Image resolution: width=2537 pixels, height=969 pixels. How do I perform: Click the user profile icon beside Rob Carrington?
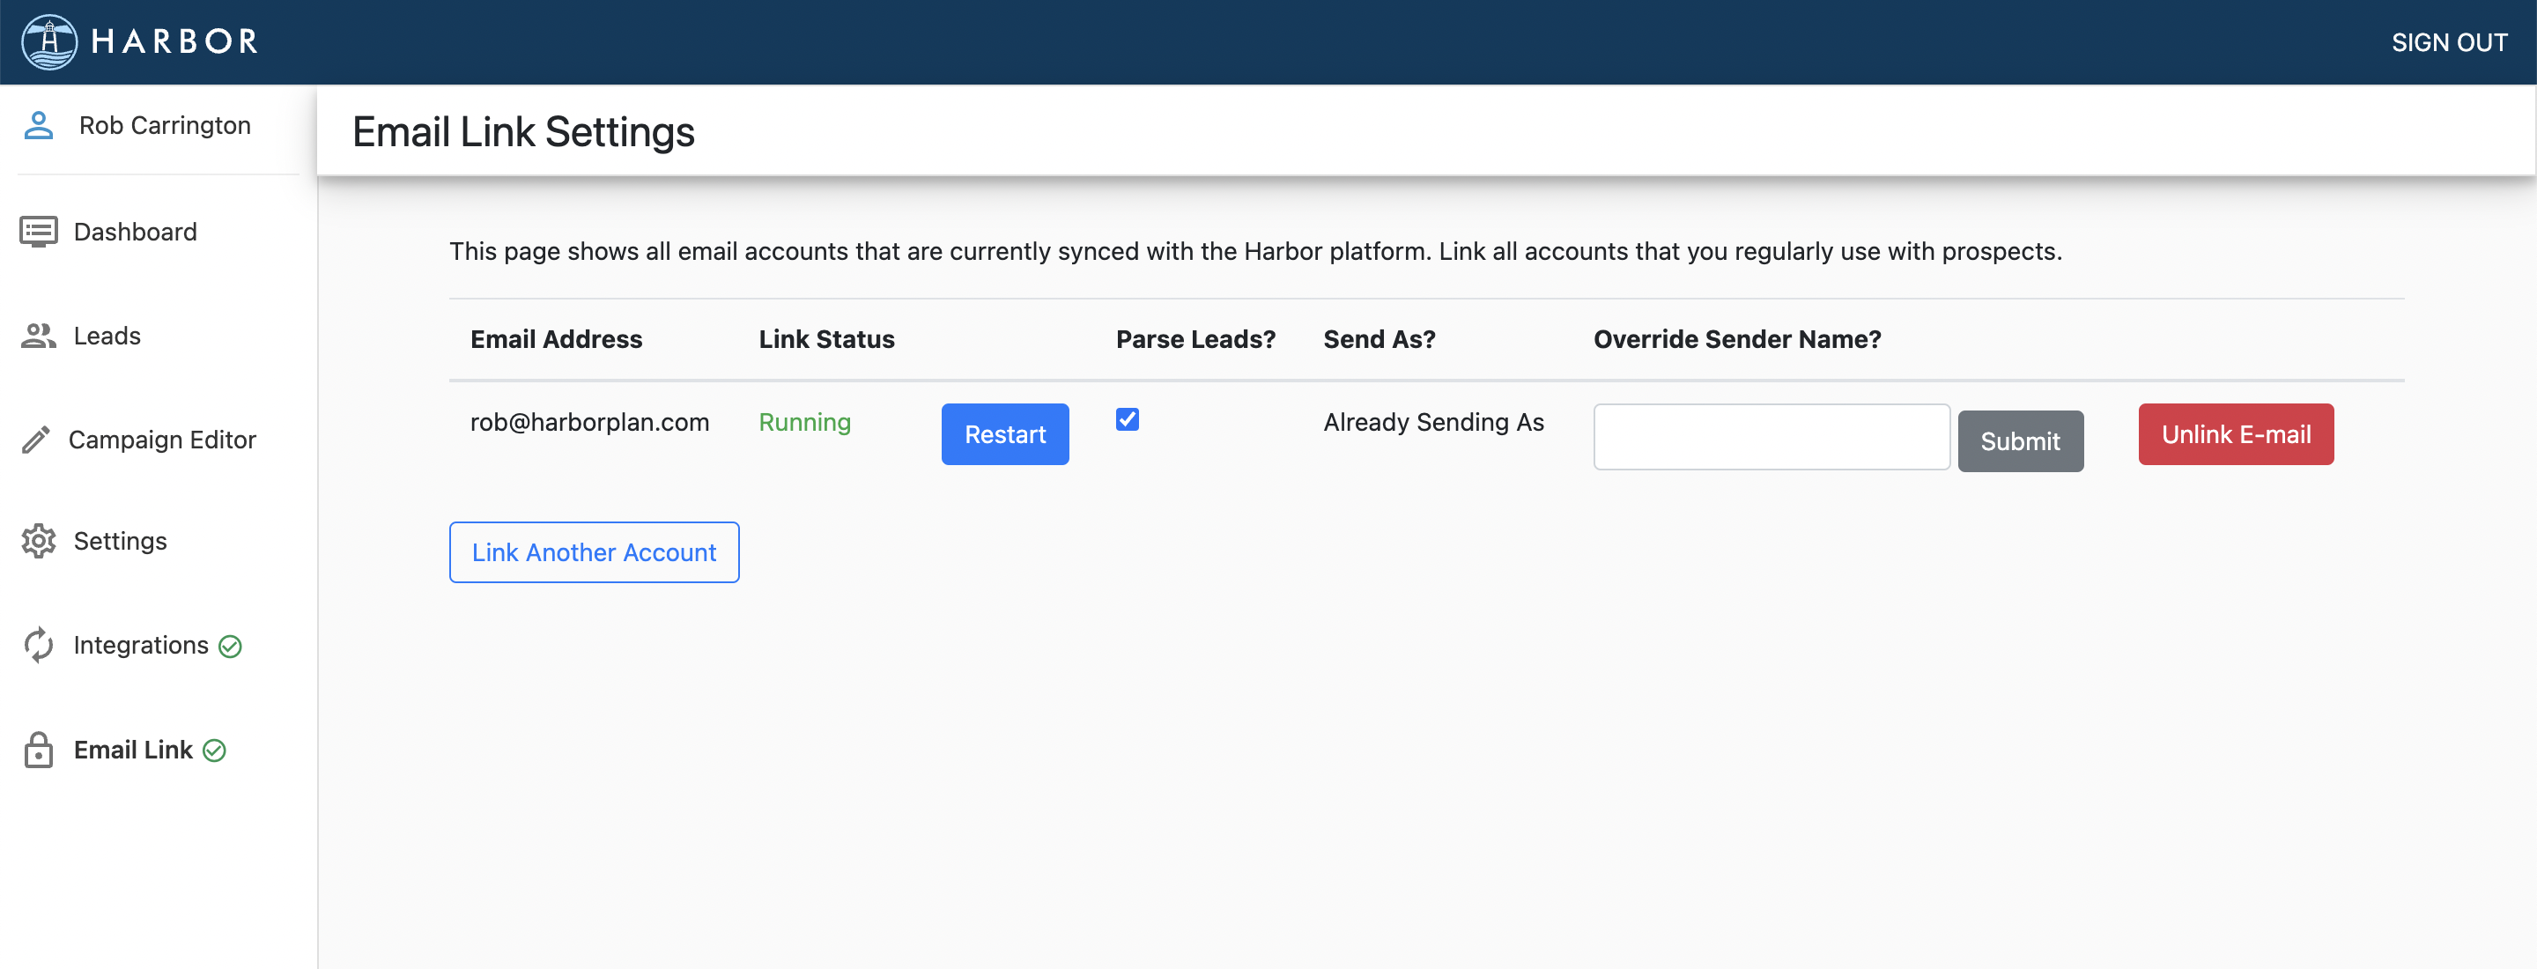coord(39,126)
